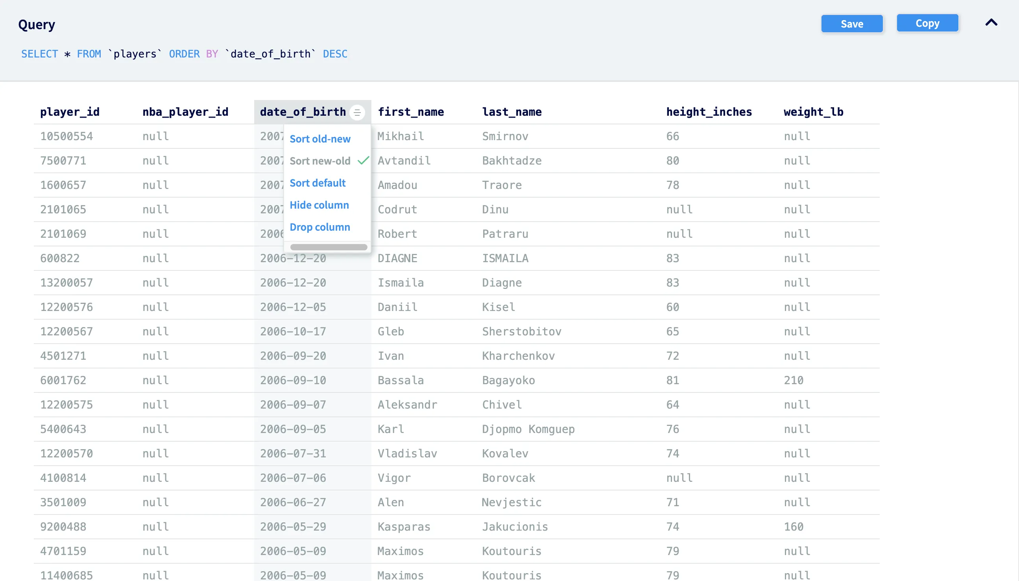Click the Copy query button
1019x581 pixels.
point(927,23)
